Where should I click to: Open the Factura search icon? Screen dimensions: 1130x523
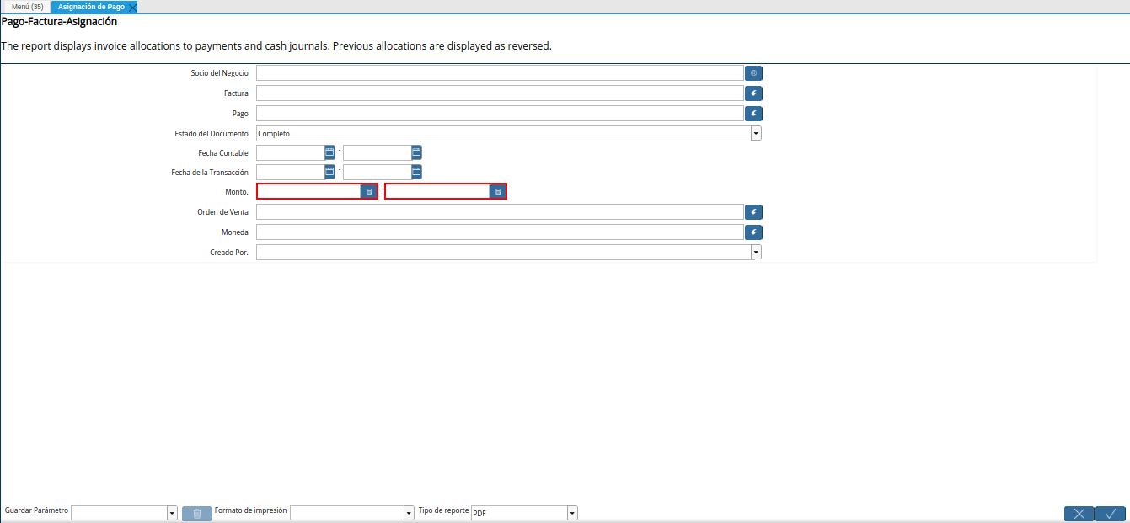[x=753, y=93]
